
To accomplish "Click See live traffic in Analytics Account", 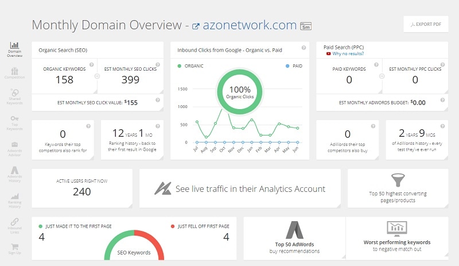I will click(x=240, y=188).
